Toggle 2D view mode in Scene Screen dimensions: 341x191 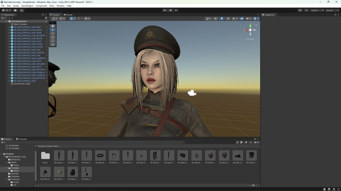point(215,19)
